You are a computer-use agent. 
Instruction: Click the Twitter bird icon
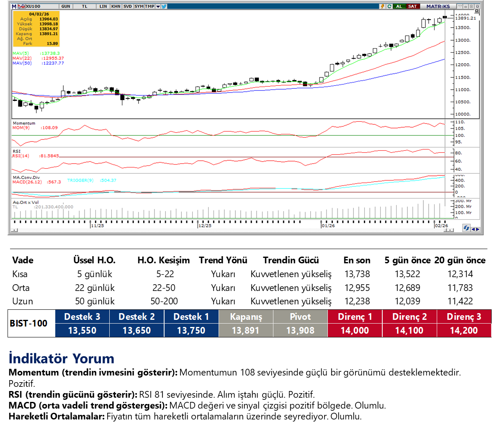point(164,6)
